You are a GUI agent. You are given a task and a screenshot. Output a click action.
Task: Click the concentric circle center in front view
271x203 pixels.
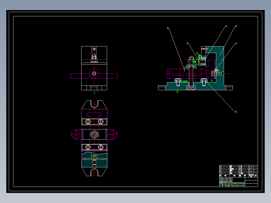click(94, 74)
